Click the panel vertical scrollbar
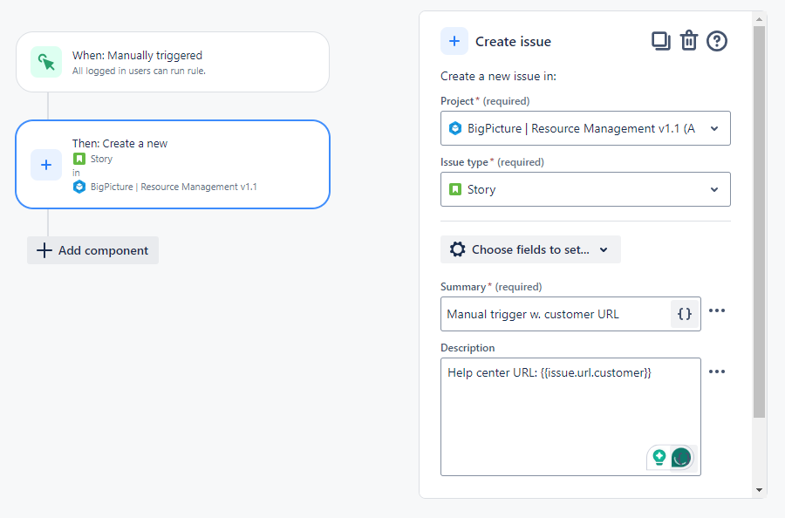This screenshot has width=785, height=518. (x=759, y=218)
